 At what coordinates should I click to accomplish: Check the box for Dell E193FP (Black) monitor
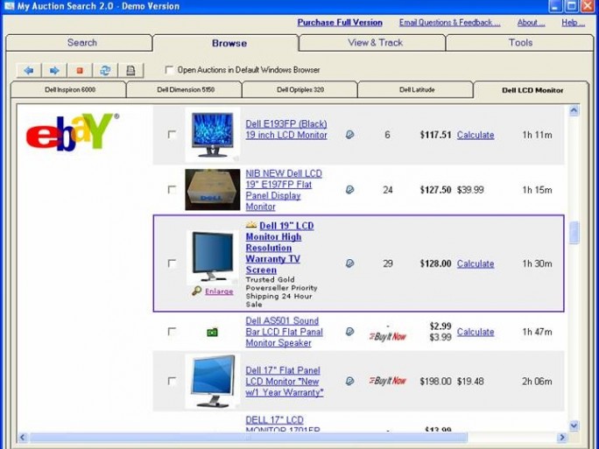(x=172, y=135)
